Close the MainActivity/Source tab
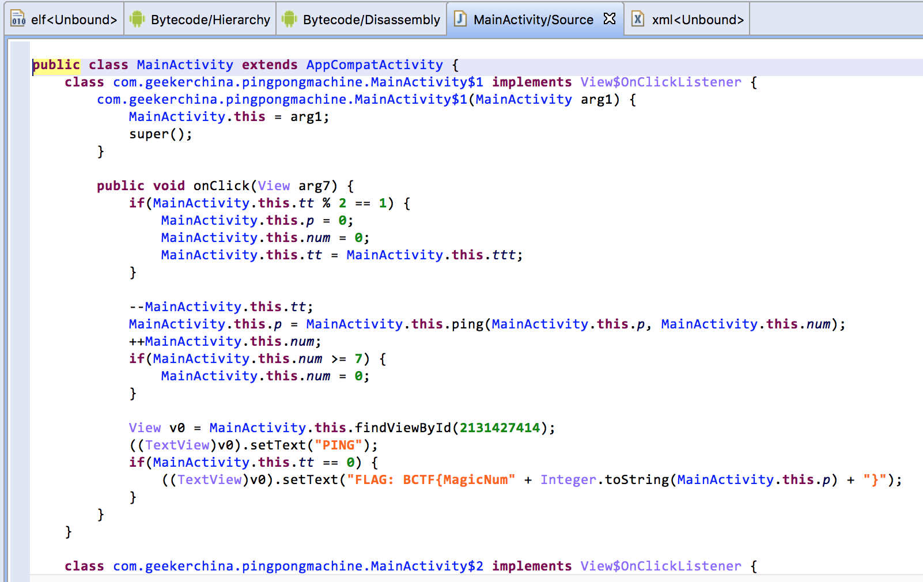This screenshot has height=582, width=923. point(610,19)
